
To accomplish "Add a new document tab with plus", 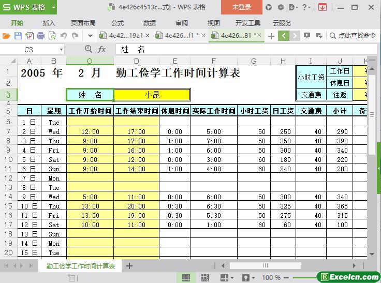I will [x=271, y=36].
